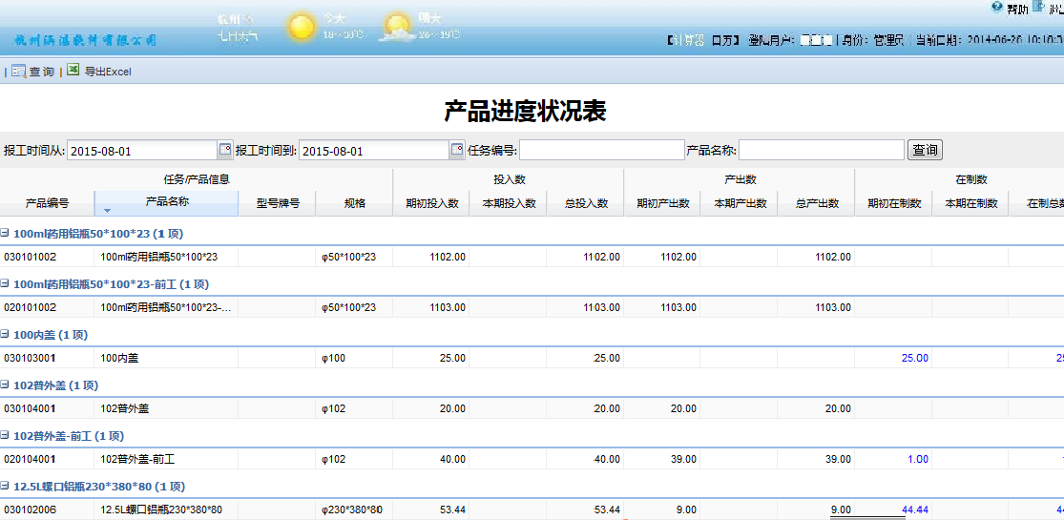Click blue value 25.00 in 100内盖 row
1064x520 pixels.
point(914,358)
